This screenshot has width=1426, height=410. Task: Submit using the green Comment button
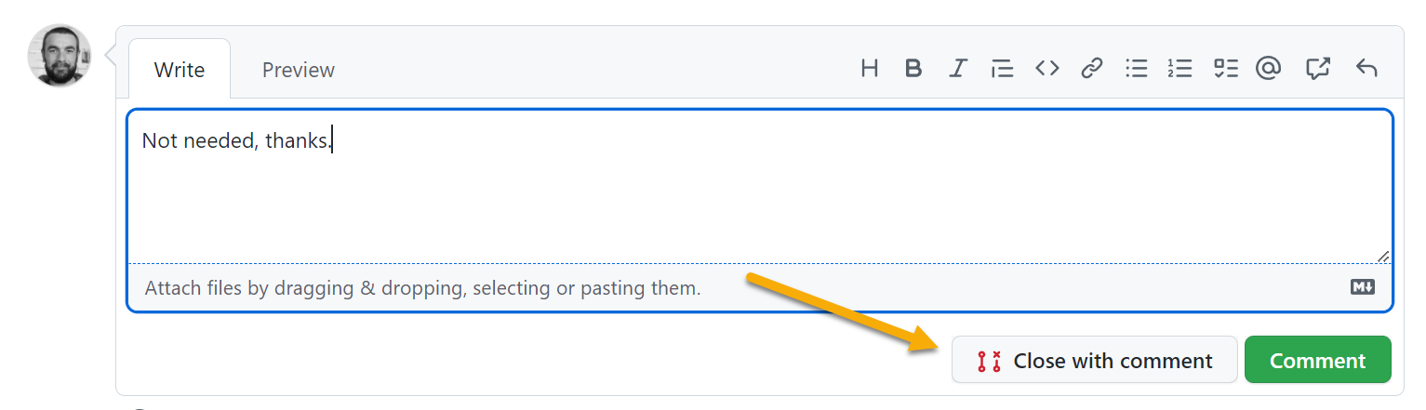tap(1317, 360)
